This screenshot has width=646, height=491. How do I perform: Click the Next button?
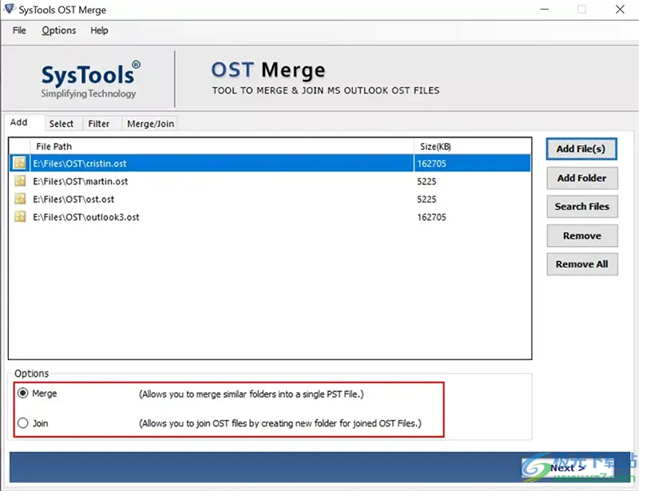[x=567, y=468]
